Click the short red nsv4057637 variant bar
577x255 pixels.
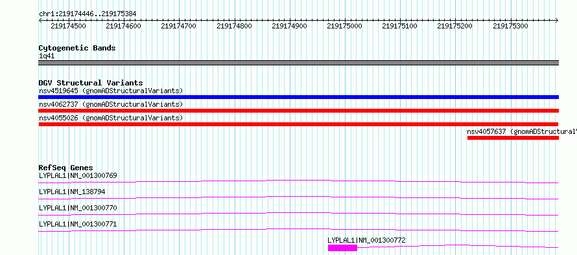click(513, 138)
